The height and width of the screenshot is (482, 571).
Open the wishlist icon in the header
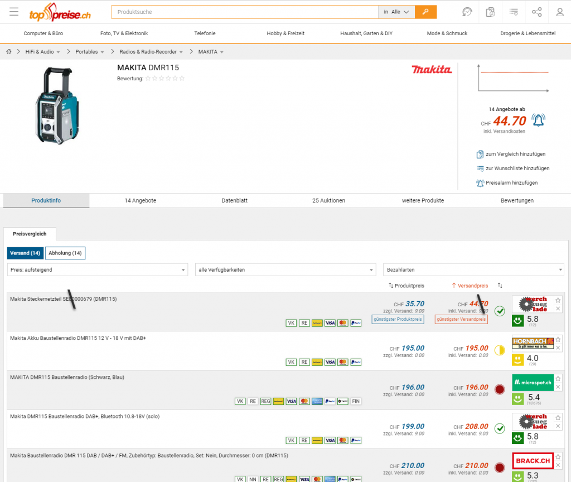514,12
